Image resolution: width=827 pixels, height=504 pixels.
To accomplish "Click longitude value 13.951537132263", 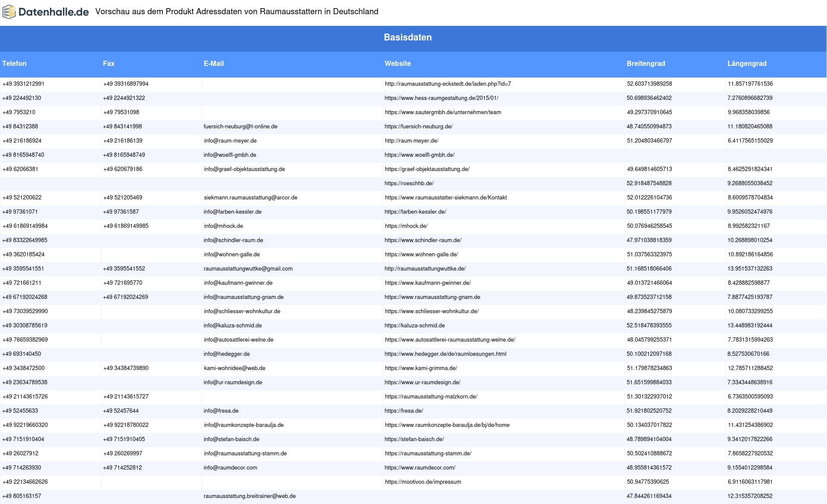I will (750, 269).
